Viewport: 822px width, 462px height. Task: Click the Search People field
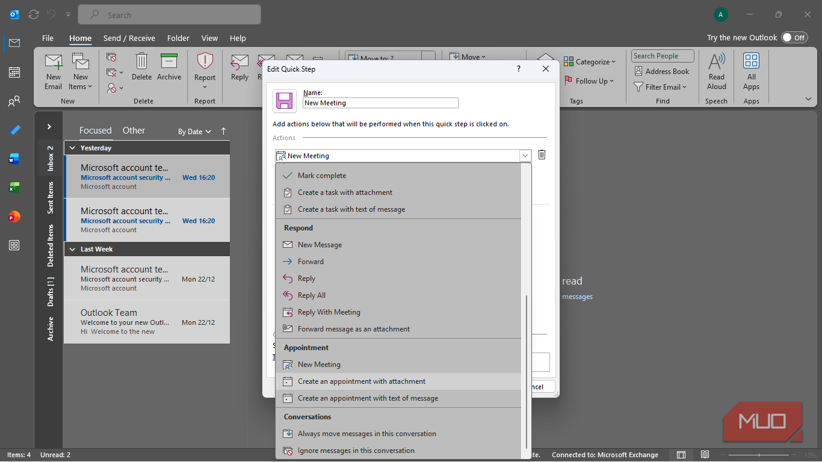[x=663, y=56]
